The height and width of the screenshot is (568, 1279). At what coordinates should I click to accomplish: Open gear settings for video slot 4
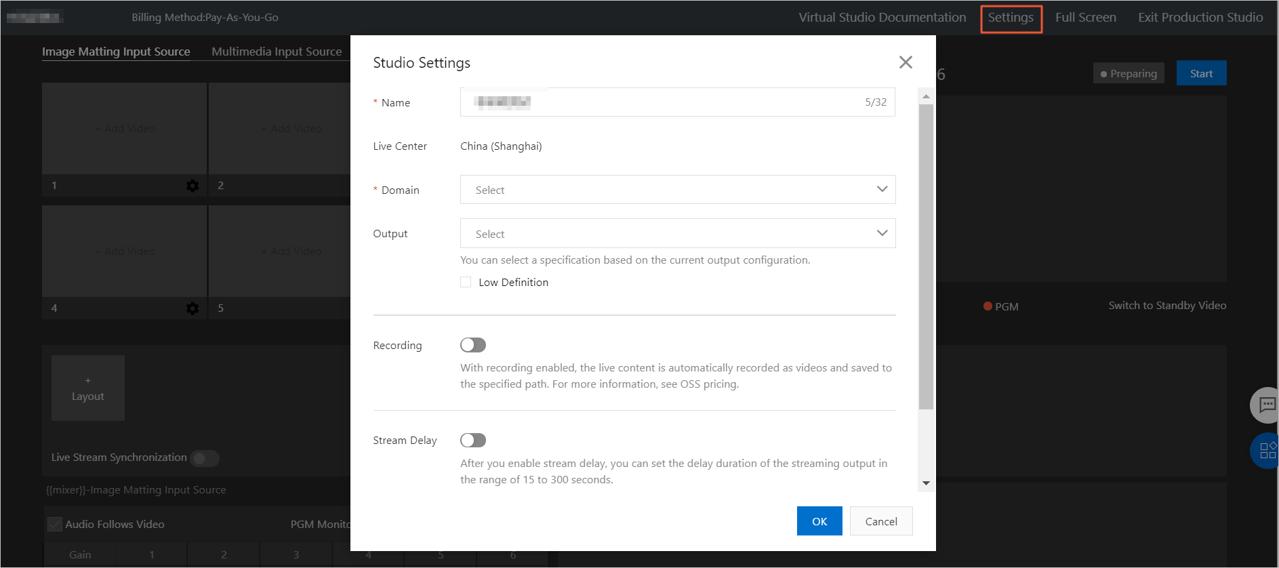(192, 308)
